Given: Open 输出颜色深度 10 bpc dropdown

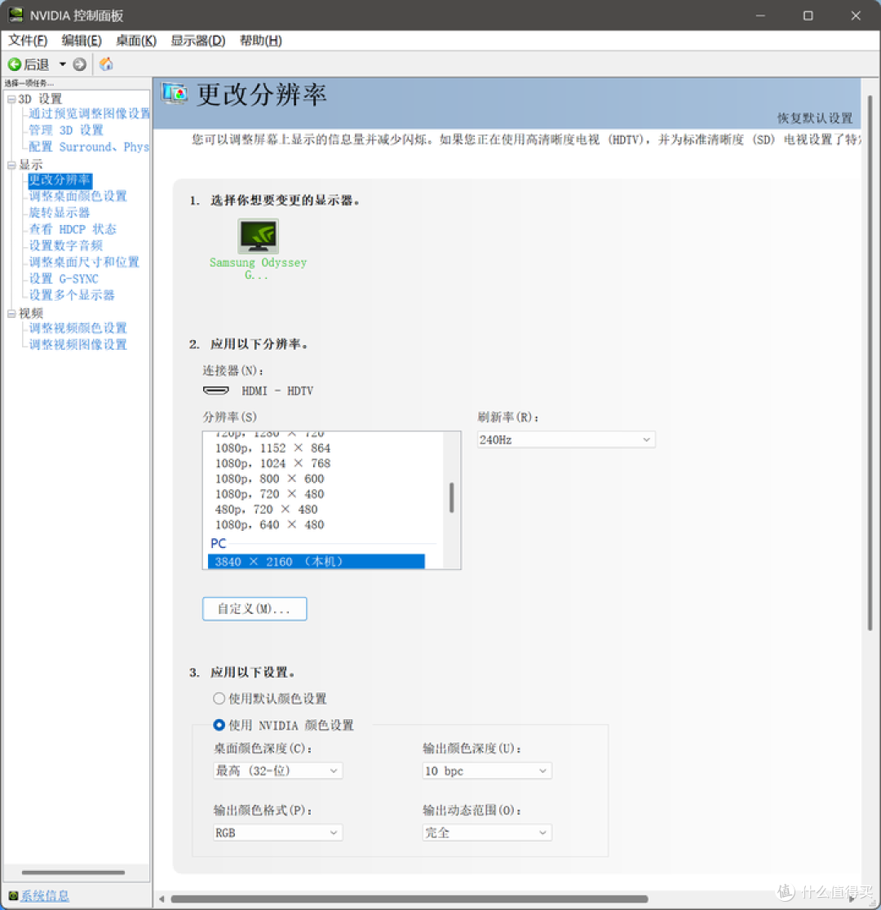Looking at the screenshot, I should 487,771.
